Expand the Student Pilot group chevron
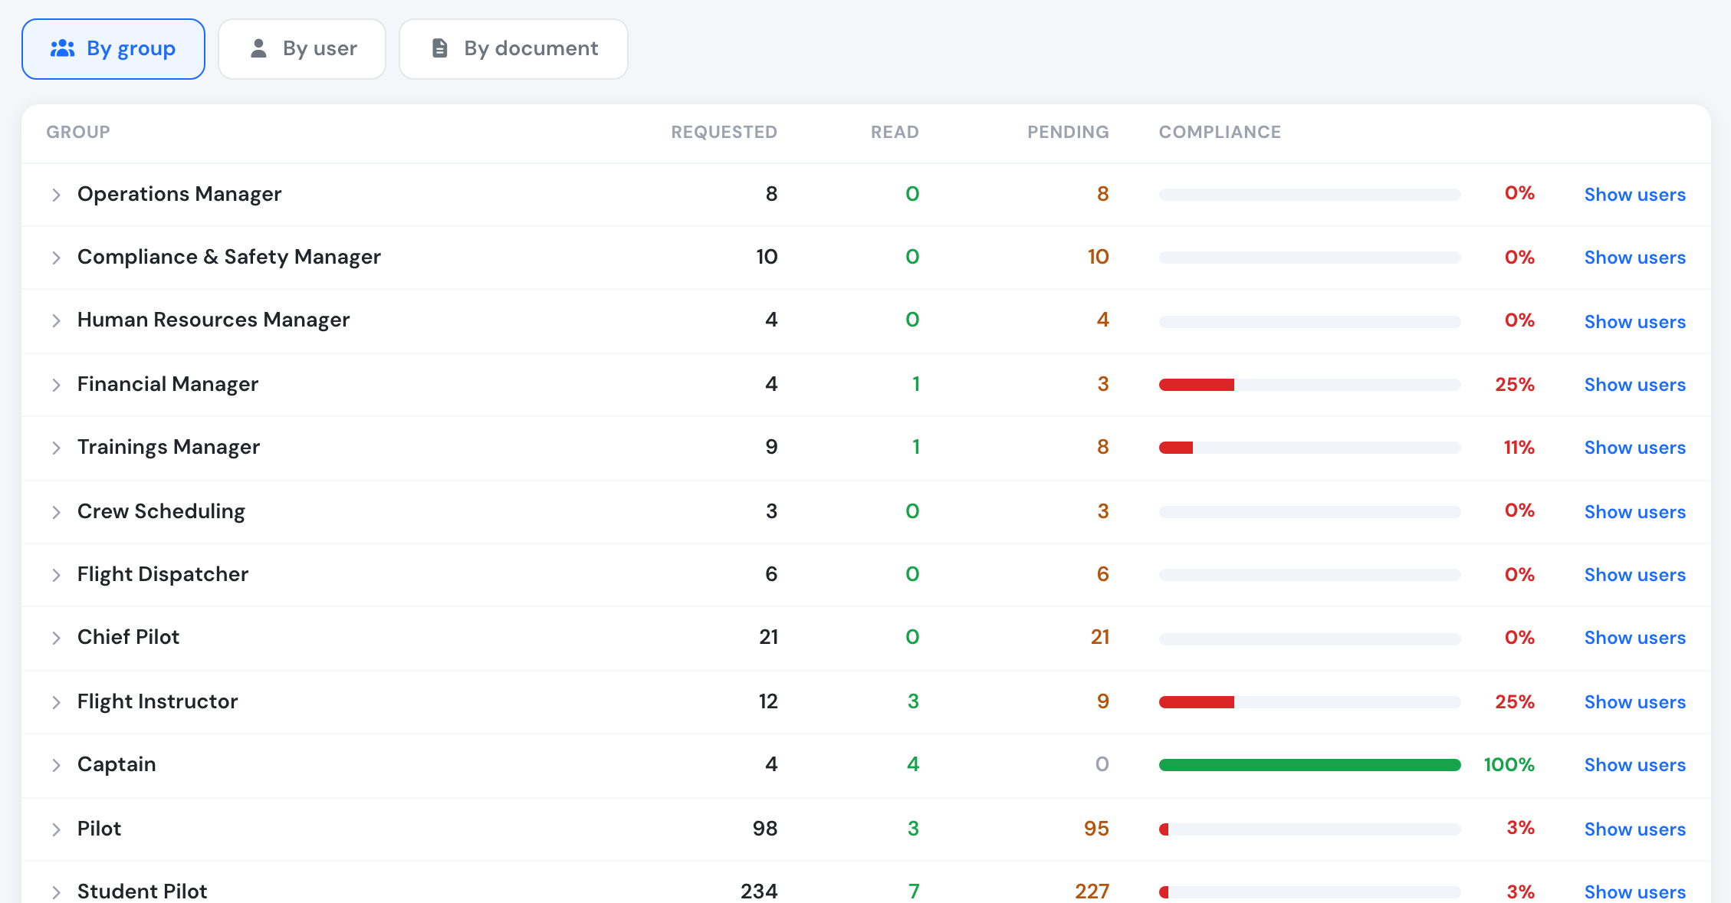This screenshot has width=1731, height=903. point(56,892)
